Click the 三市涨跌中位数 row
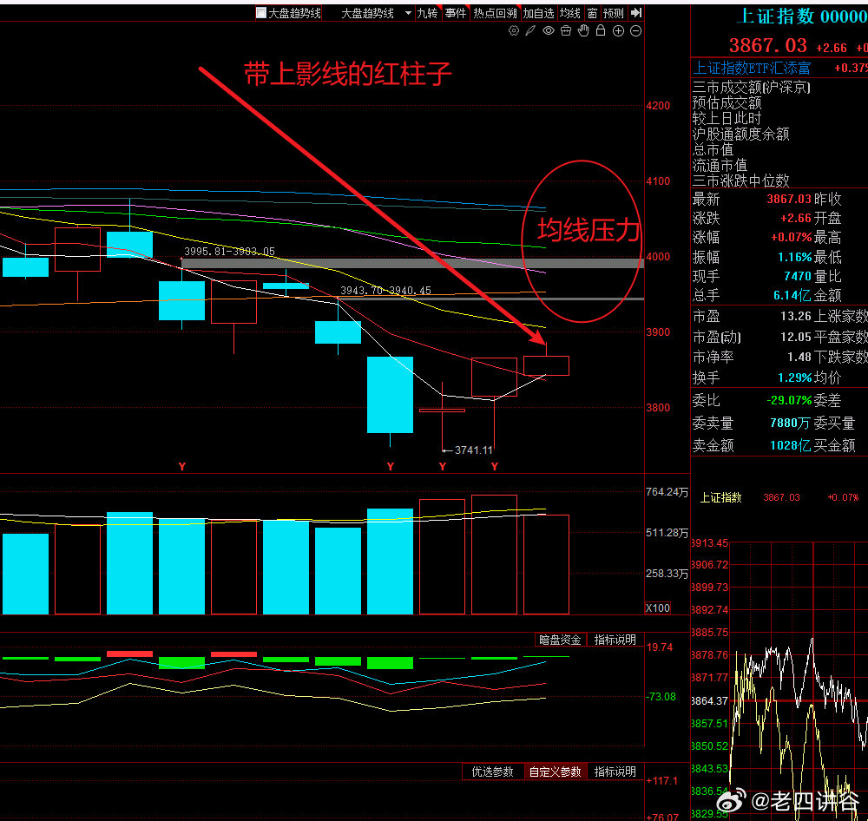 pyautogui.click(x=740, y=181)
